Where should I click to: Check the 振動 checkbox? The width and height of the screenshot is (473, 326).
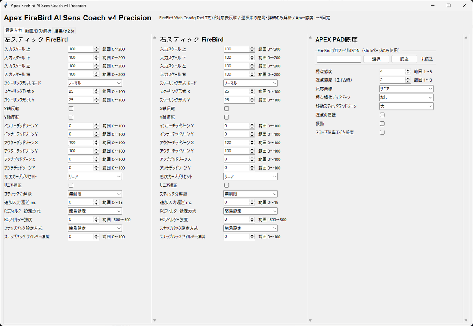pos(382,123)
